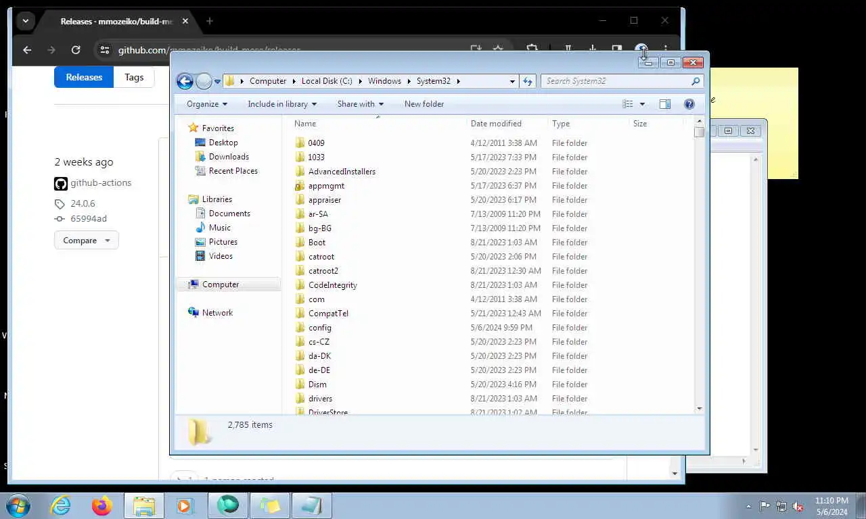The image size is (866, 519).
Task: Open the Include in library menu
Action: click(x=281, y=104)
